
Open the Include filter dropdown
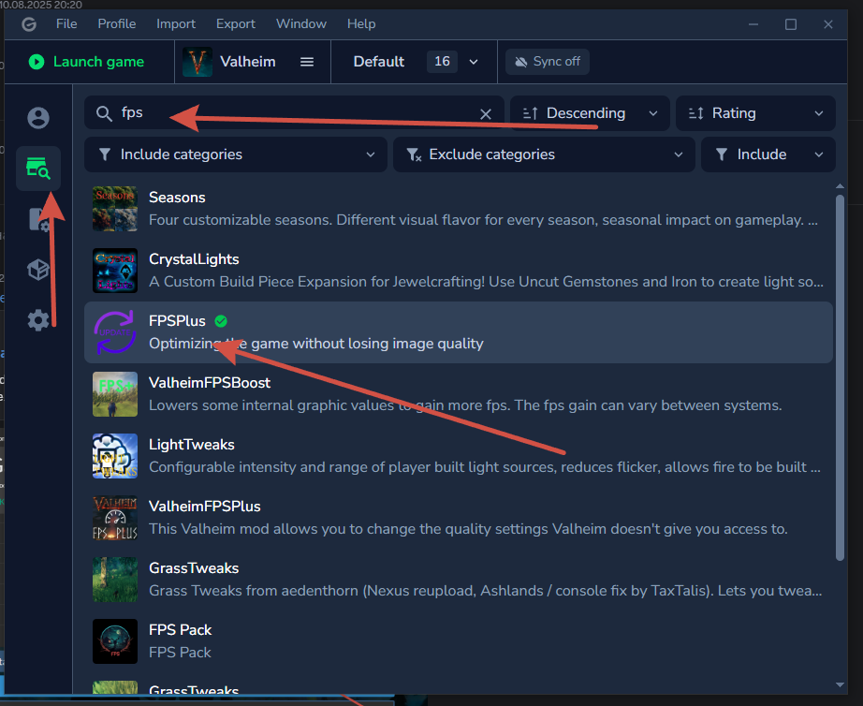[768, 154]
